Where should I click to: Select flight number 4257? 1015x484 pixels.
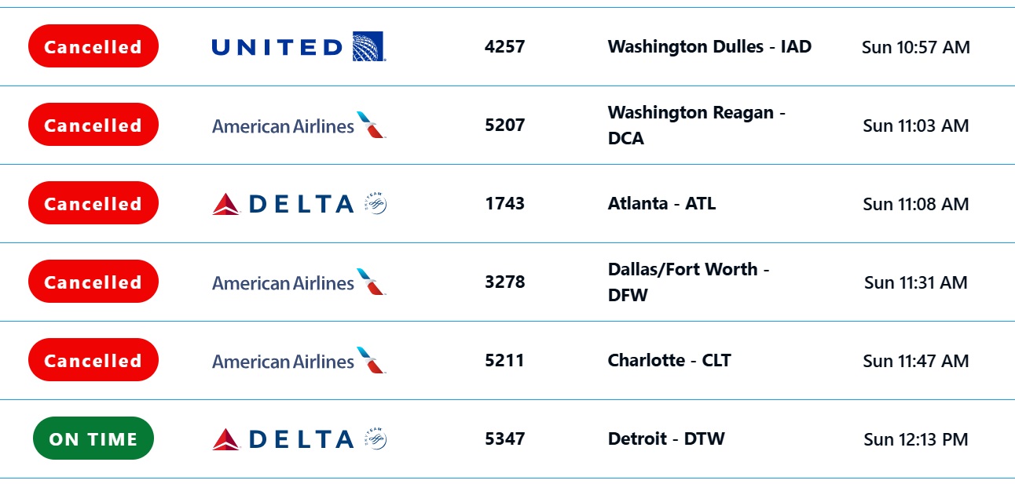pyautogui.click(x=504, y=47)
